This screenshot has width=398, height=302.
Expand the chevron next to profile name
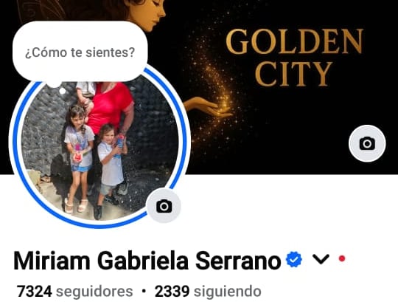[x=321, y=259]
